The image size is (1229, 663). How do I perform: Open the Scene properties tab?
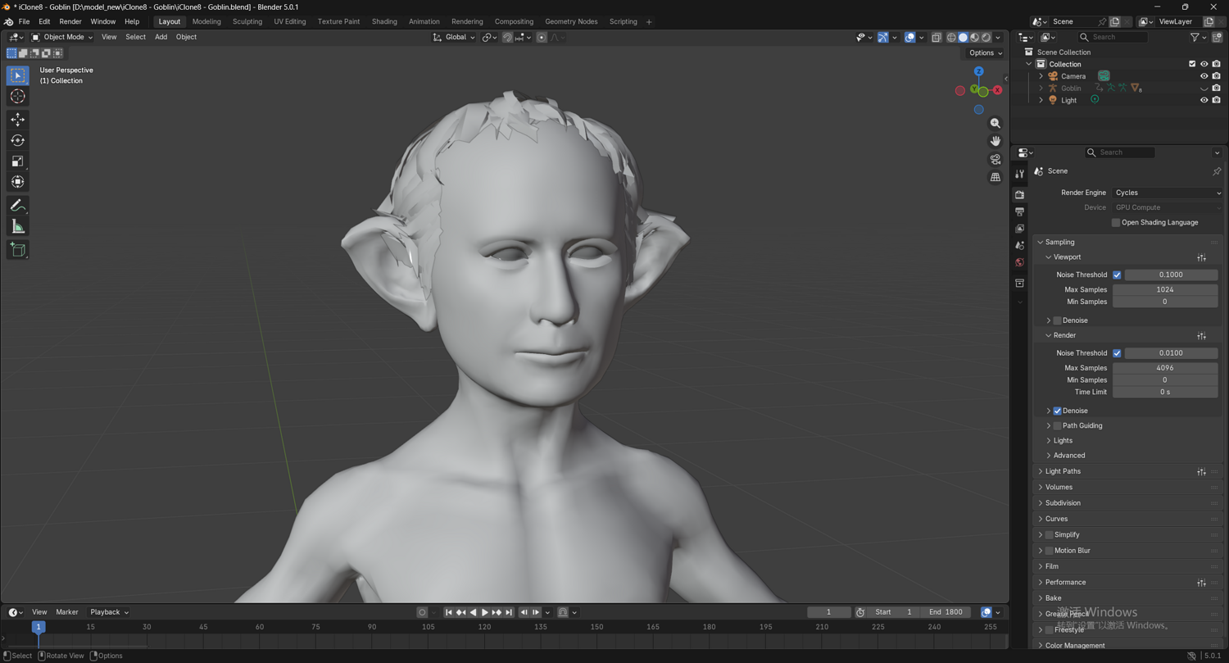(1020, 246)
